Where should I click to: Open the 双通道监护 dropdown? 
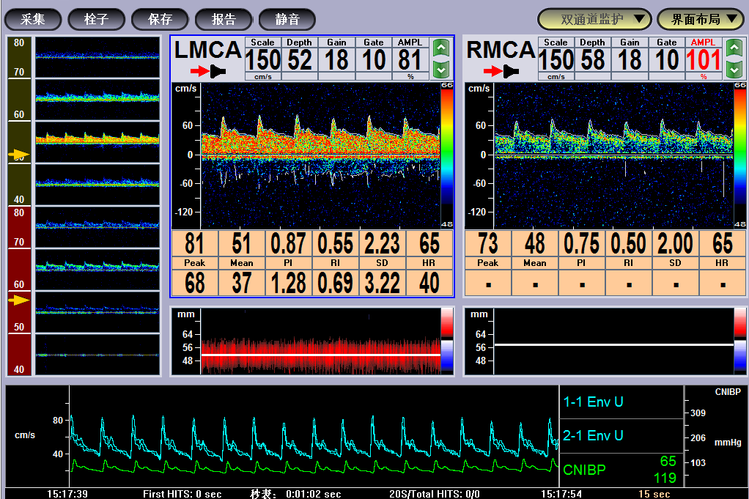[x=594, y=19]
